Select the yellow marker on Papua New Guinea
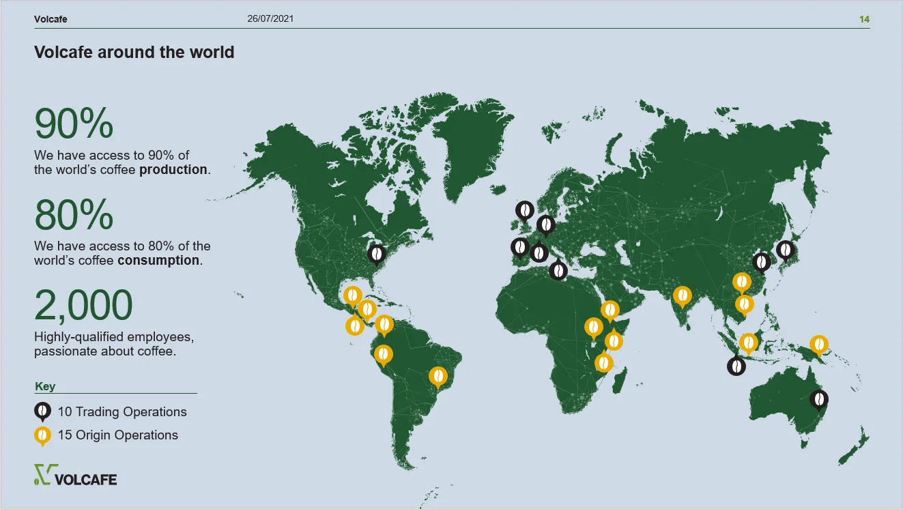The image size is (903, 509). (x=818, y=345)
